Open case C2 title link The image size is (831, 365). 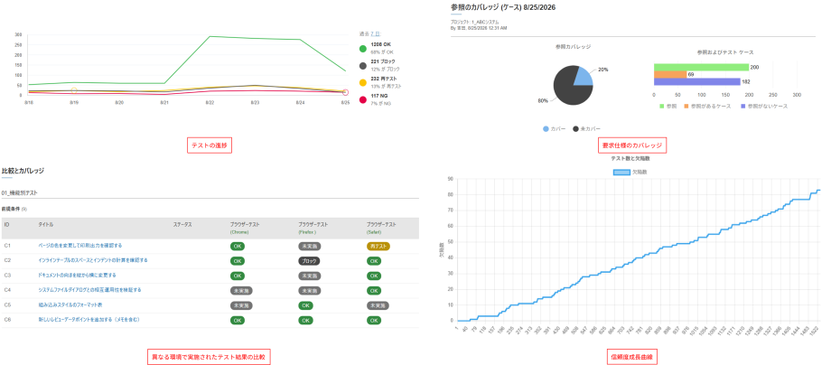pos(93,260)
